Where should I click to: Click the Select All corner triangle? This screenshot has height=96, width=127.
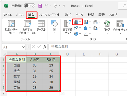(5, 54)
